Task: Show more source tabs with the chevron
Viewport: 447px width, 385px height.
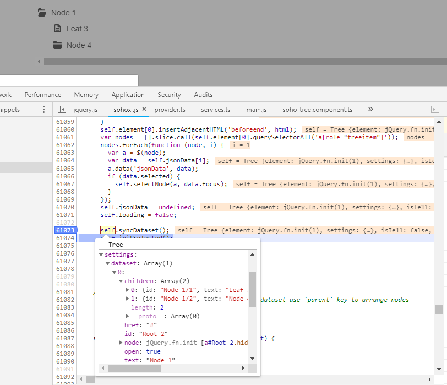Action: click(x=370, y=110)
